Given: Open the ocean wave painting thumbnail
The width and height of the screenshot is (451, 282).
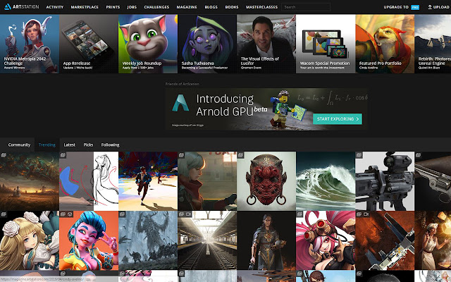Looking at the screenshot, I should (x=326, y=181).
